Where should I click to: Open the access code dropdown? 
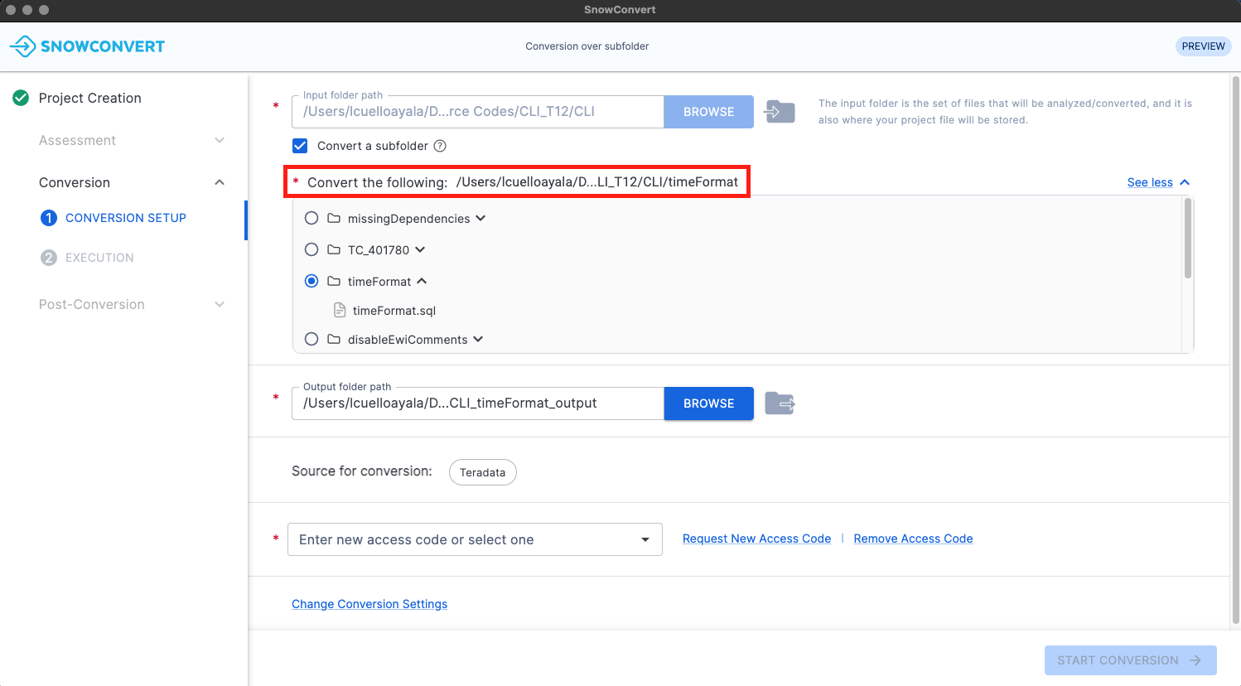[645, 539]
